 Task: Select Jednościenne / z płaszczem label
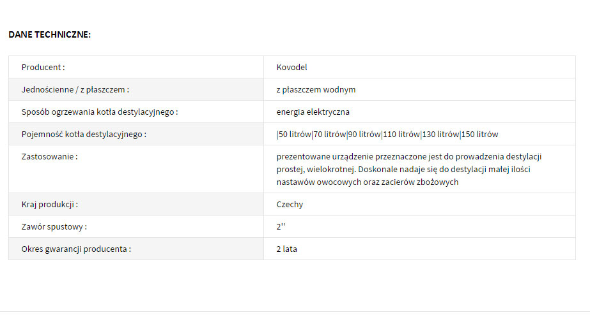pos(75,90)
